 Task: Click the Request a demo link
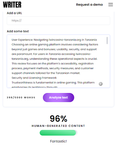(x=89, y=5)
